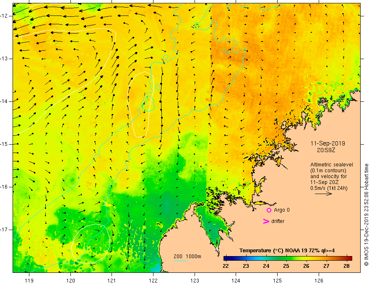Click color bar label '27'

326,266
